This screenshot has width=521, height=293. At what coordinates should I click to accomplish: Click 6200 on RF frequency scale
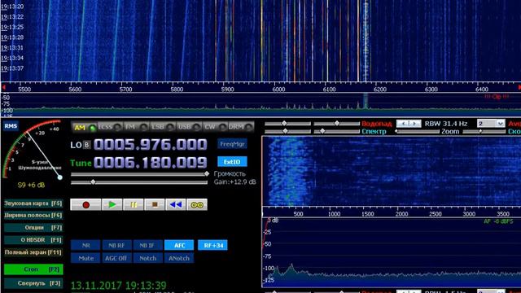pos(380,90)
